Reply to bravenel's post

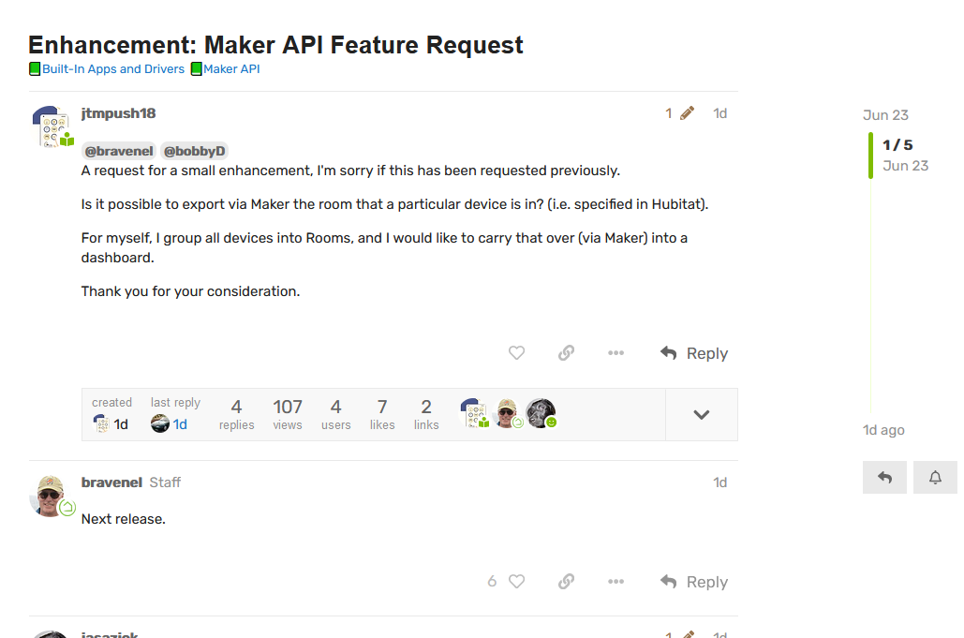point(694,582)
